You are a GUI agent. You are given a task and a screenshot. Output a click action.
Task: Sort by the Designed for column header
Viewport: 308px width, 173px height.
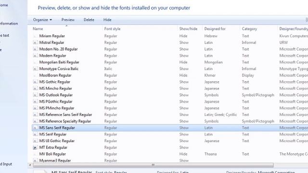coord(215,29)
